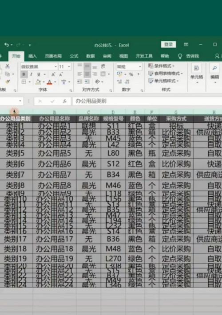Expand the 单元格样式 cell styles menu
222x315 pixels.
pos(163,81)
